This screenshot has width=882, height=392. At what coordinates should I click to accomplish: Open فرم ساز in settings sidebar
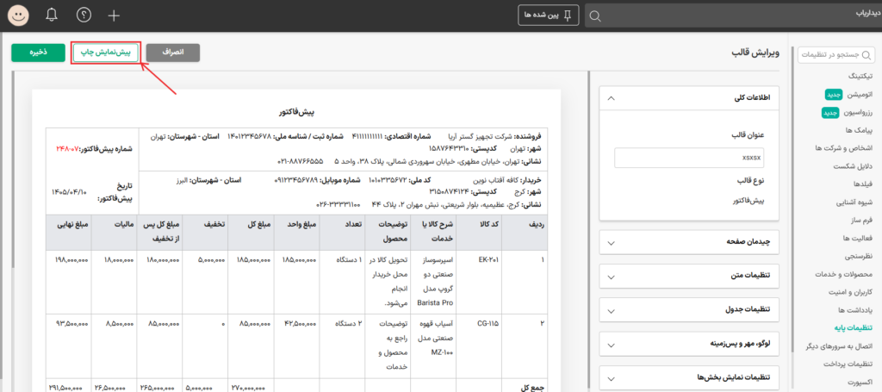point(861,221)
